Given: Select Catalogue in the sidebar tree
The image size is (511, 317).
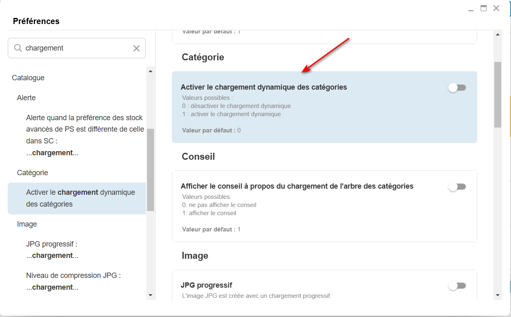Looking at the screenshot, I should [x=28, y=78].
